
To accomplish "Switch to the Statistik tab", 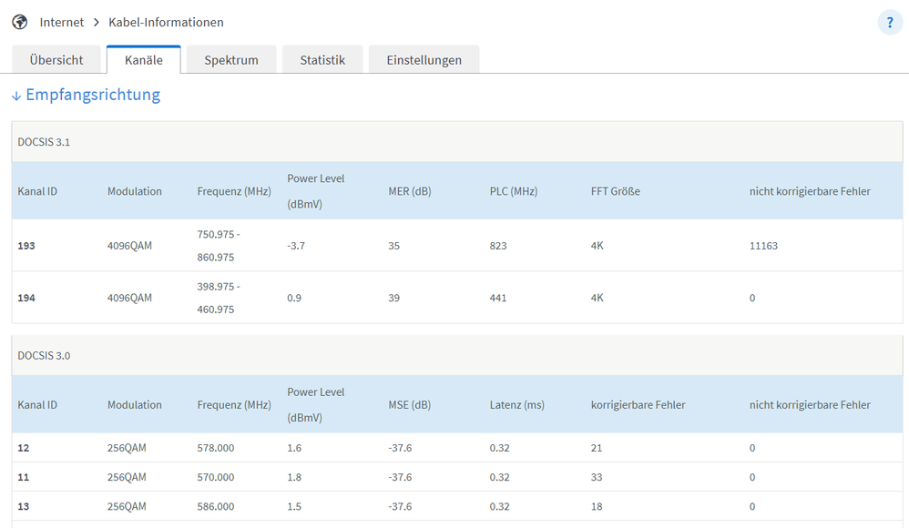I will click(322, 60).
